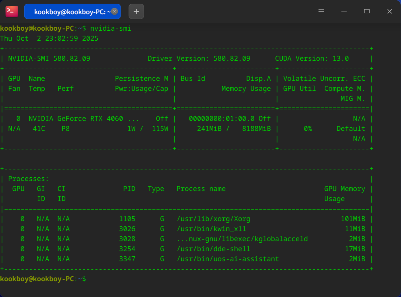Add a new terminal tab

(x=136, y=12)
